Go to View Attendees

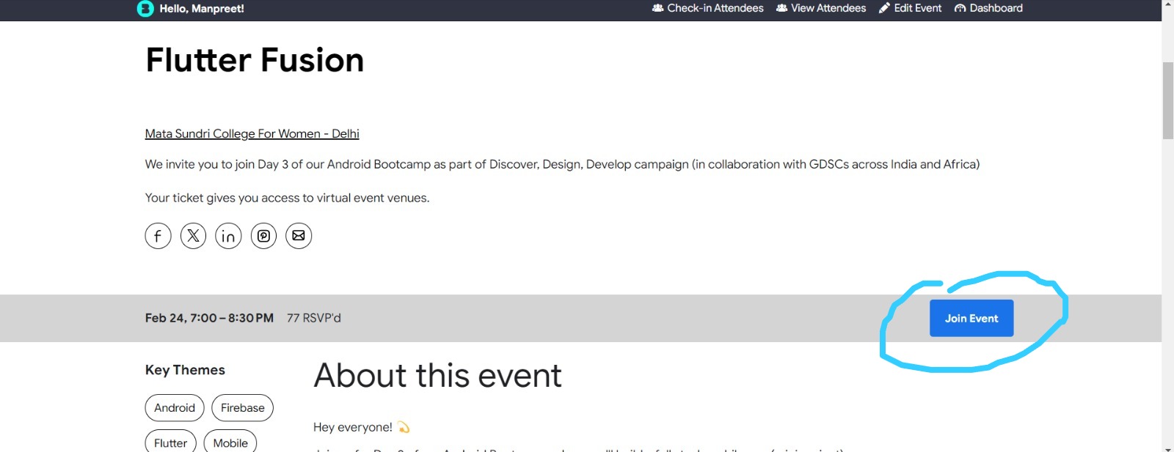point(821,8)
